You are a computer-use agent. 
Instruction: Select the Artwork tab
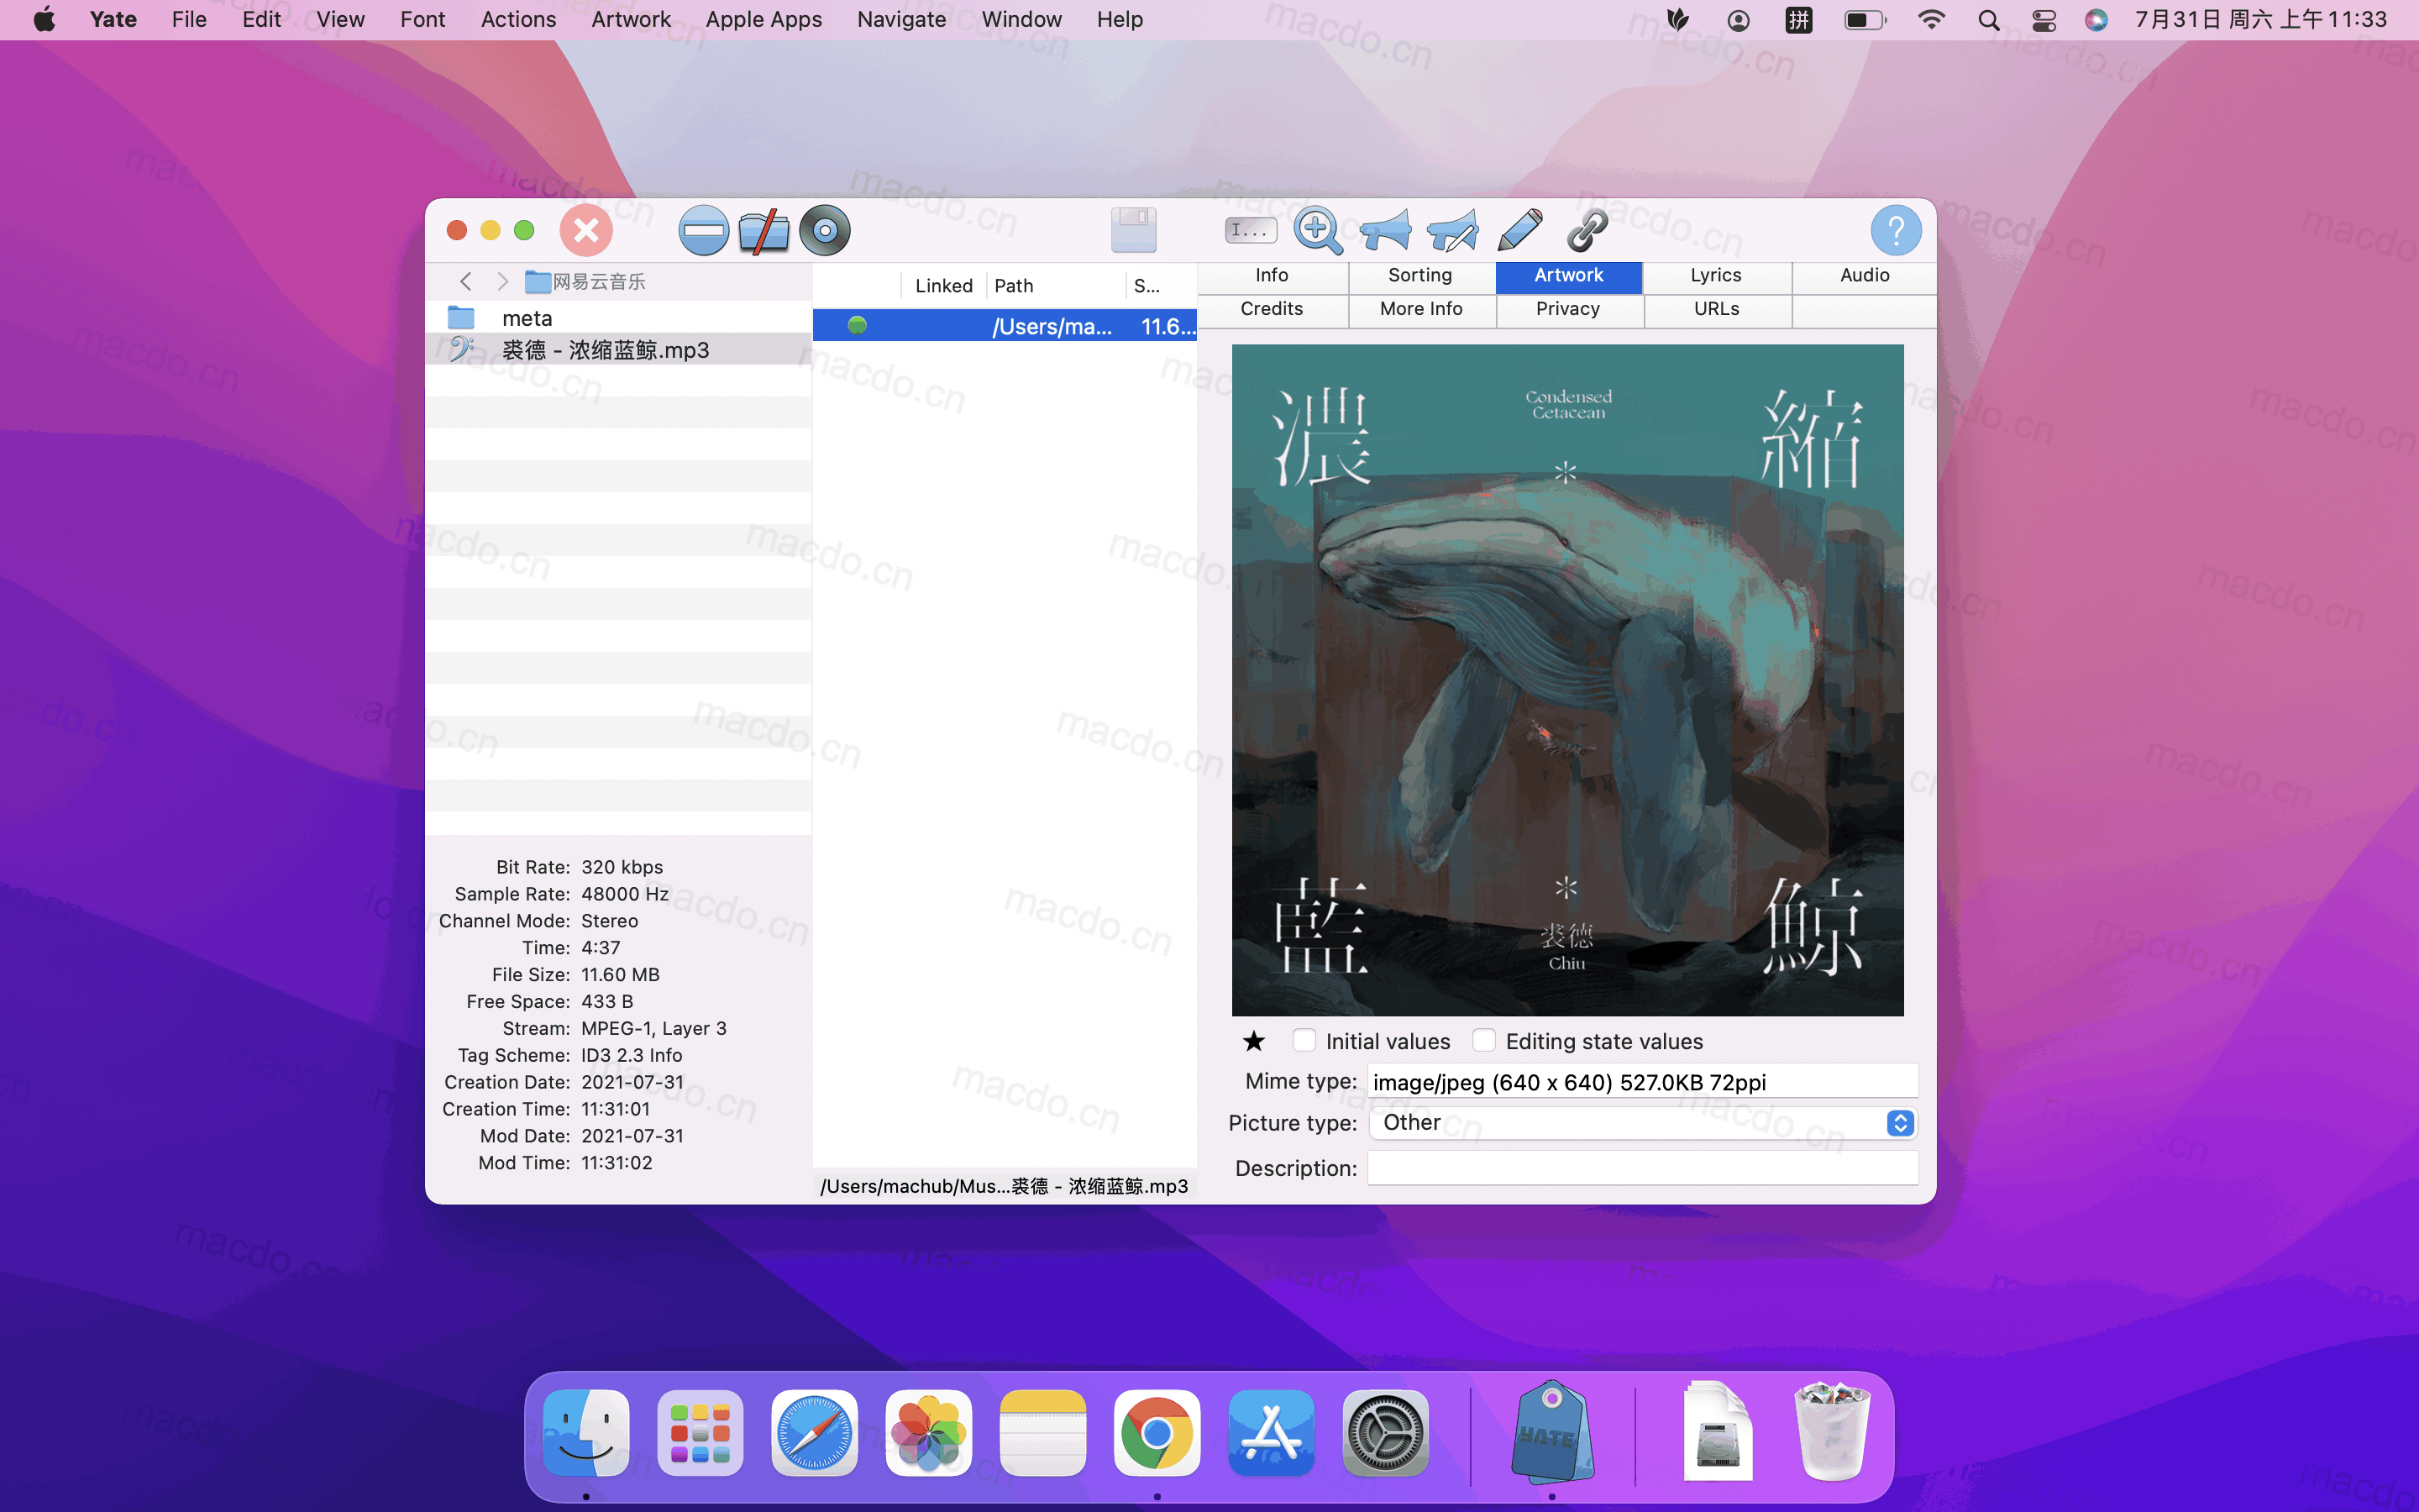click(x=1568, y=276)
